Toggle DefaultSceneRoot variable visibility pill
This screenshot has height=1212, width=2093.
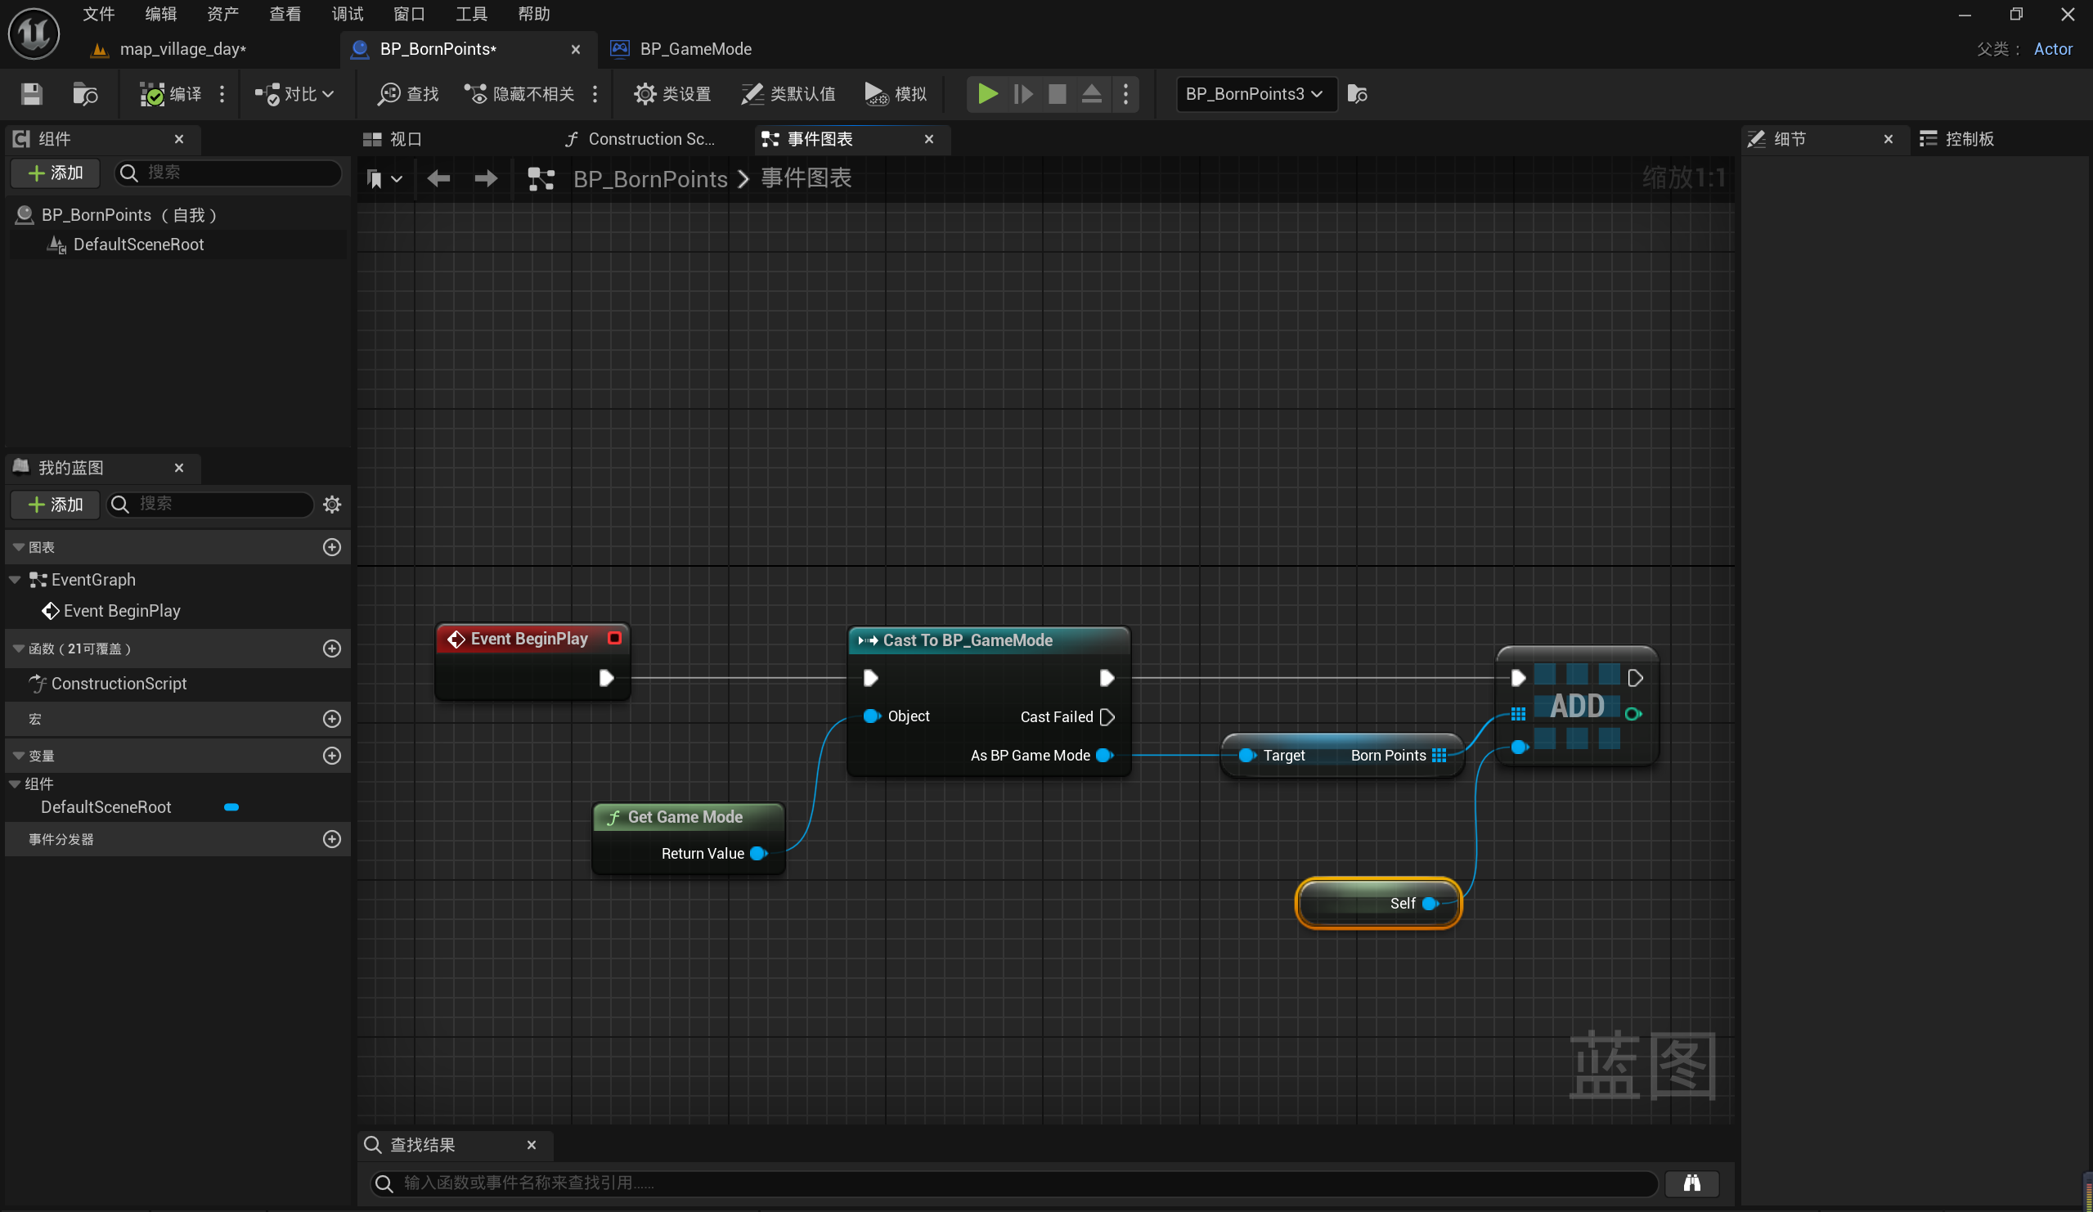tap(231, 807)
